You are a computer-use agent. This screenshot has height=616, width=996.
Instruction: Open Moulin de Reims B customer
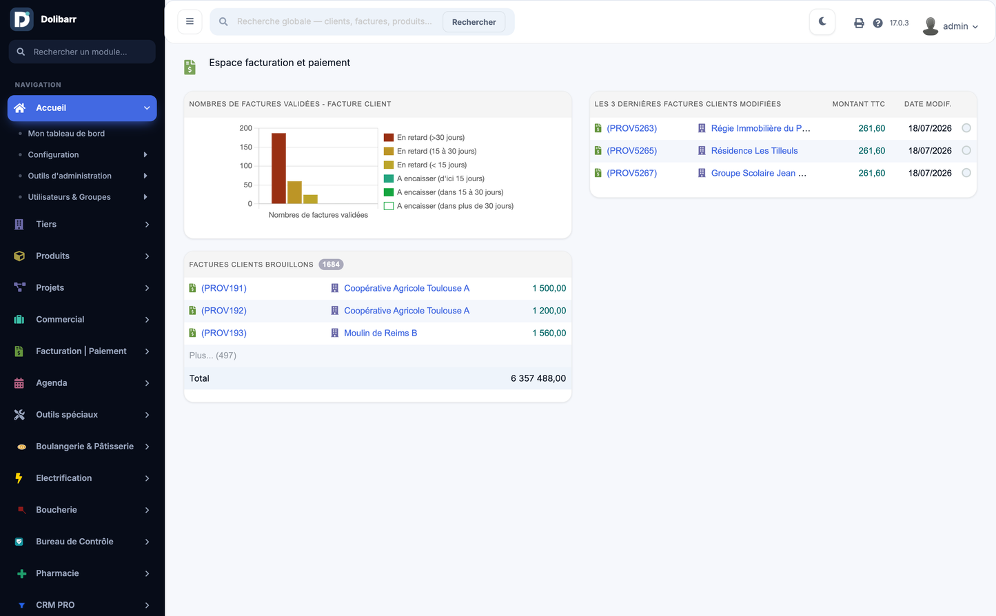click(x=380, y=333)
